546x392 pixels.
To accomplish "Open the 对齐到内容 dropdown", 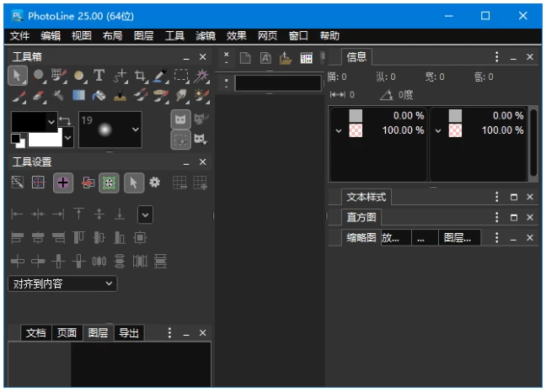I will [62, 284].
